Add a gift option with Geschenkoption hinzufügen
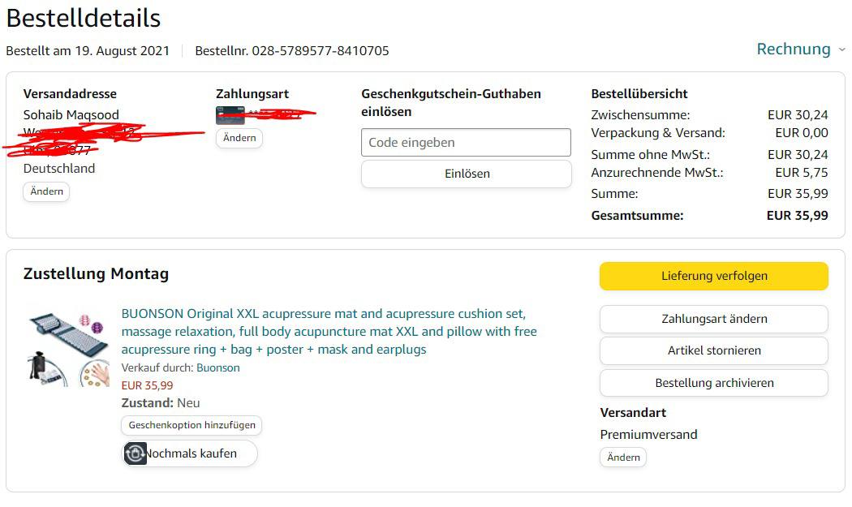 (x=192, y=425)
